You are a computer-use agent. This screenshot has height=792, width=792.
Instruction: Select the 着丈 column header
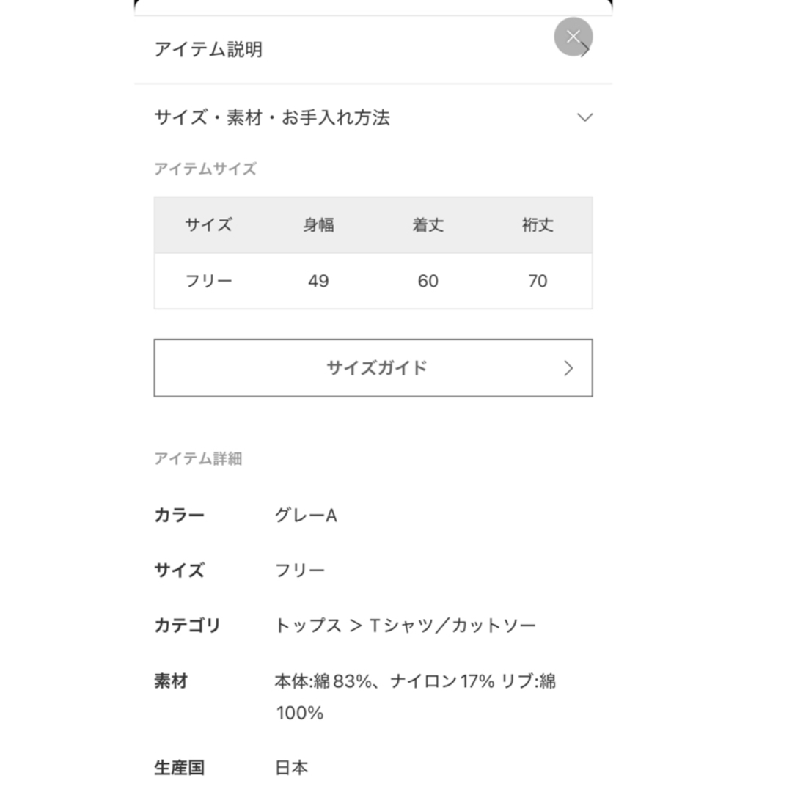coord(428,225)
